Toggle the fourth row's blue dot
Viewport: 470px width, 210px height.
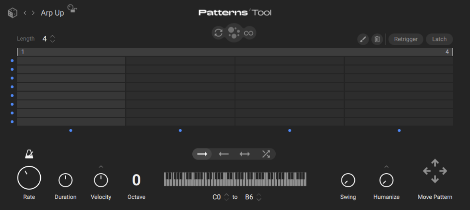(x=12, y=87)
